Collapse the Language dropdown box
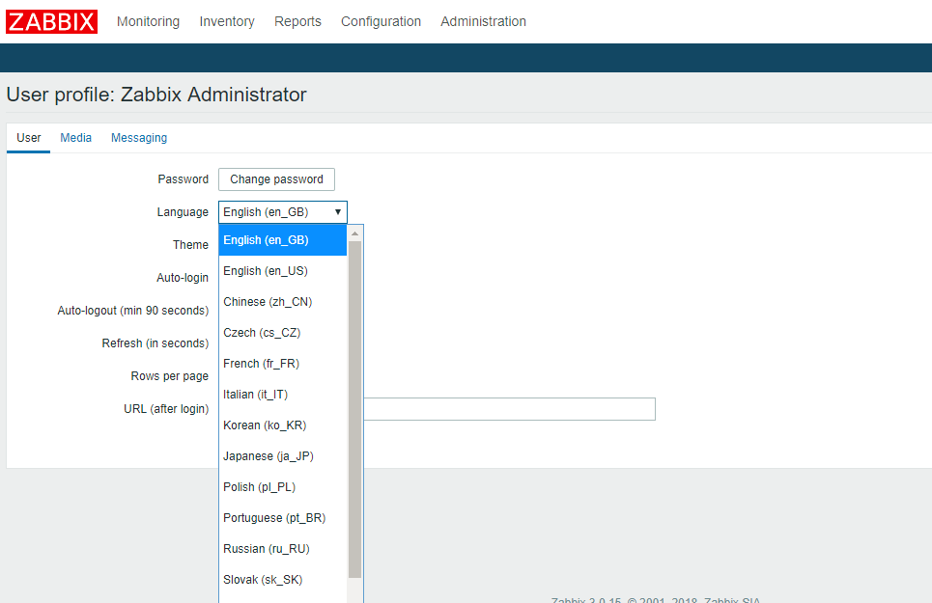Screen dimensions: 932x603 point(283,212)
